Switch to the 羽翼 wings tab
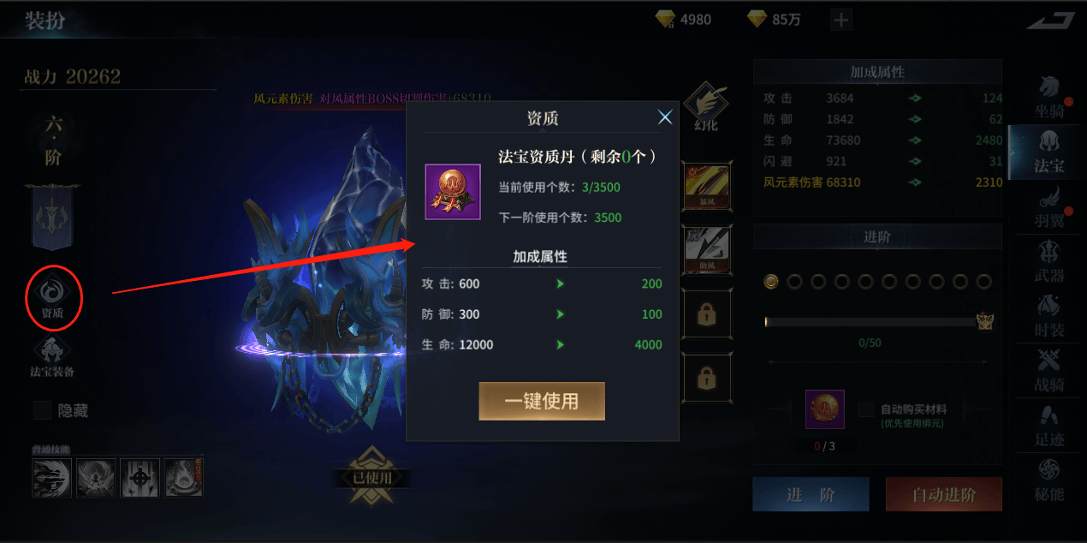The width and height of the screenshot is (1087, 543). (1049, 206)
